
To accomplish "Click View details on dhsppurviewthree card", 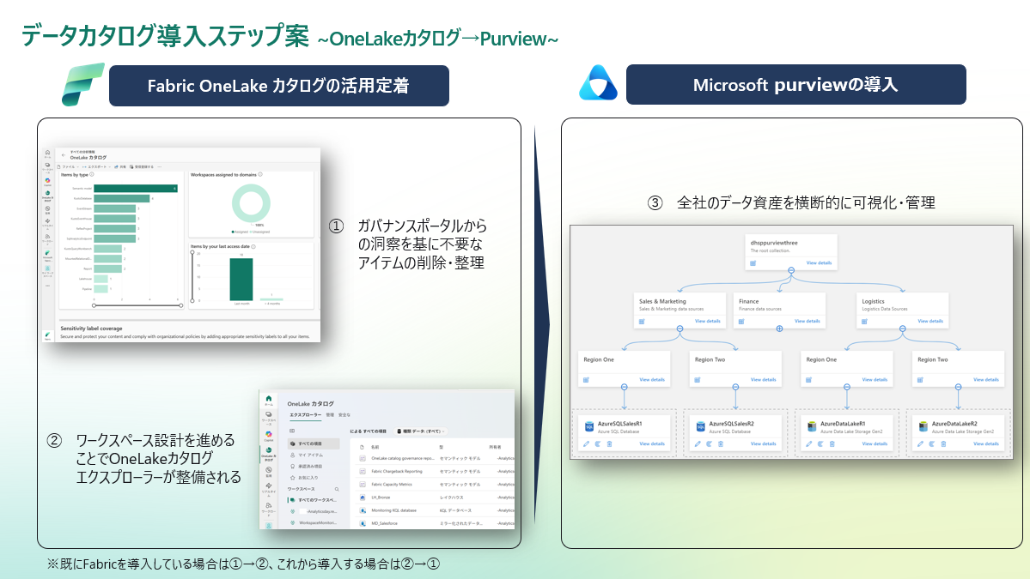I will coord(820,263).
